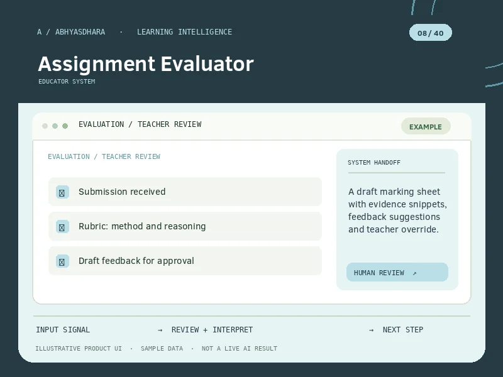This screenshot has height=377, width=503.
Task: Click the NEXT STEP label
Action: click(403, 329)
